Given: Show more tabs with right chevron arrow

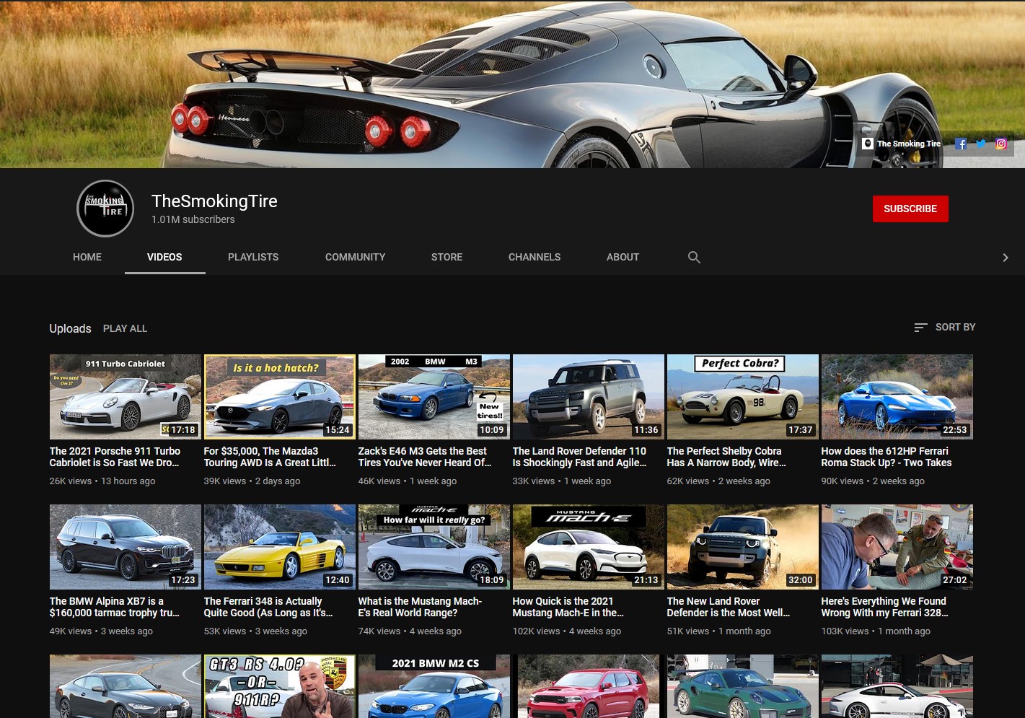Looking at the screenshot, I should click(x=1006, y=258).
